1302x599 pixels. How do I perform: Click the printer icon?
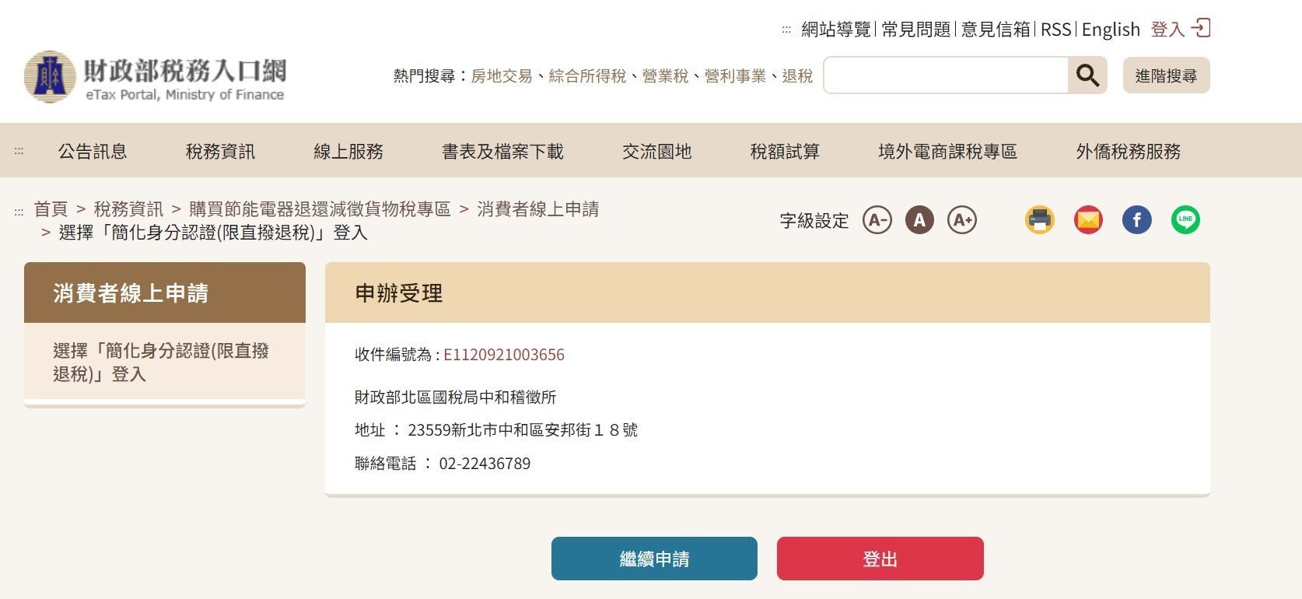tap(1040, 220)
